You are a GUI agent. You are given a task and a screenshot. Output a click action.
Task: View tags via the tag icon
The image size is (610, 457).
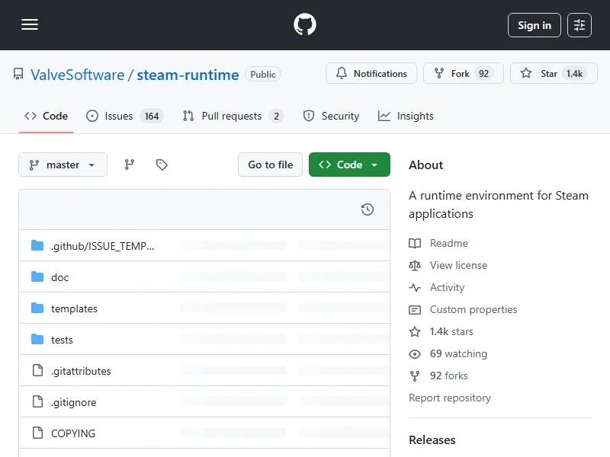coord(162,165)
